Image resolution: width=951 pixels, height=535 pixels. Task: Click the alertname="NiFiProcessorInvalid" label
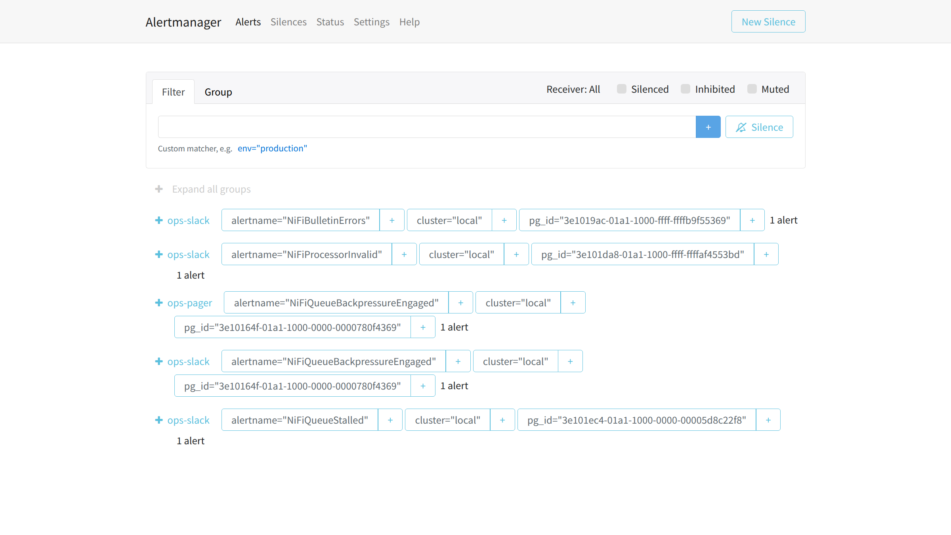307,254
